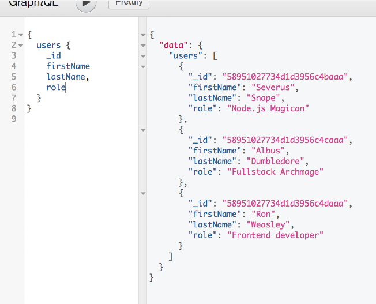Click lastName on line 5 of query
This screenshot has height=304, width=376.
click(x=66, y=77)
